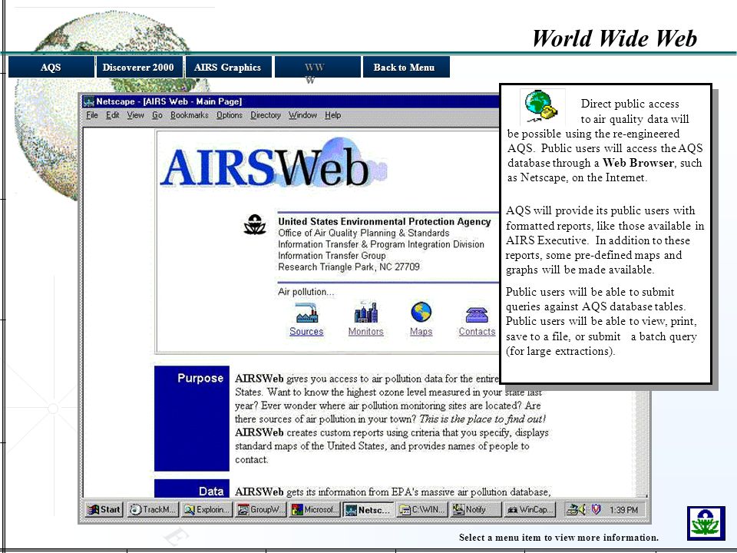Screen dimensions: 737x553
Task: Open the WWW navigation tab
Action: [x=317, y=68]
